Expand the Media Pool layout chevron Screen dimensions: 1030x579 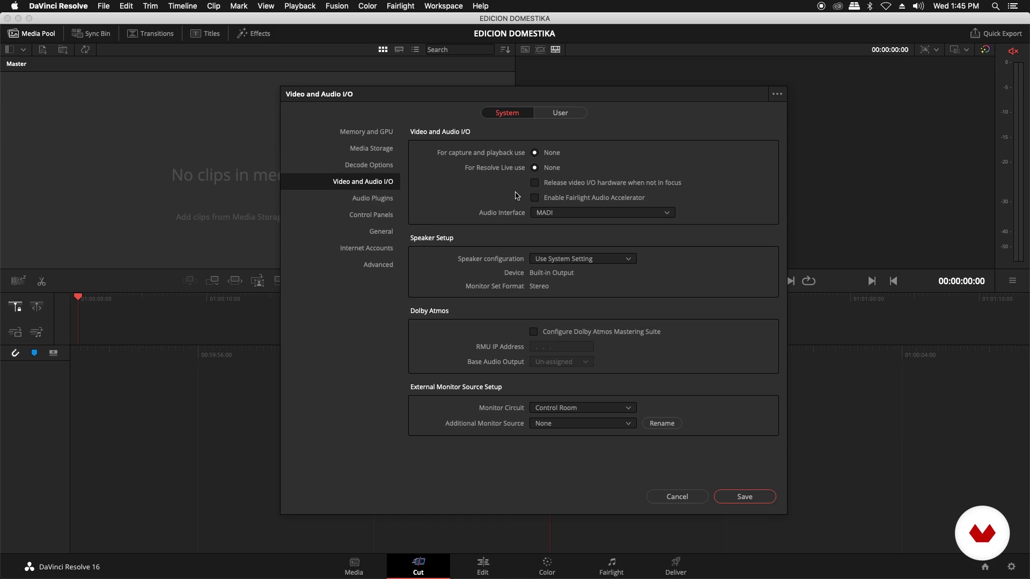23,49
